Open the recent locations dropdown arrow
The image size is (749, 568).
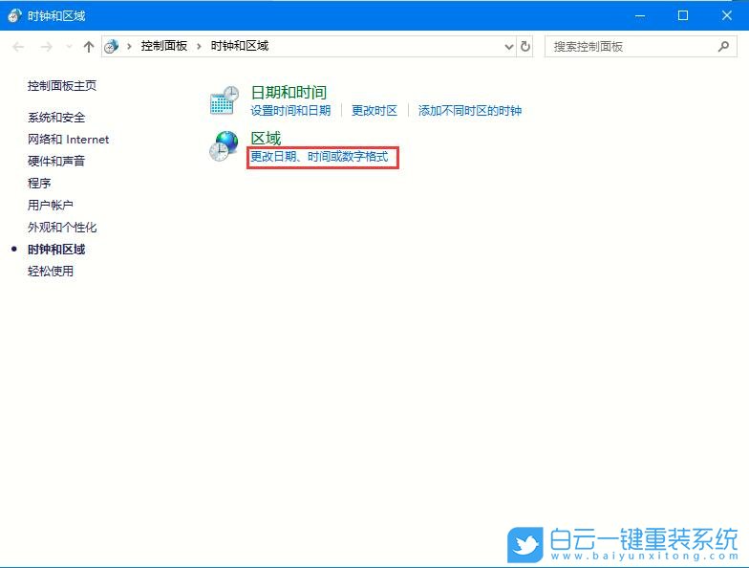[69, 47]
